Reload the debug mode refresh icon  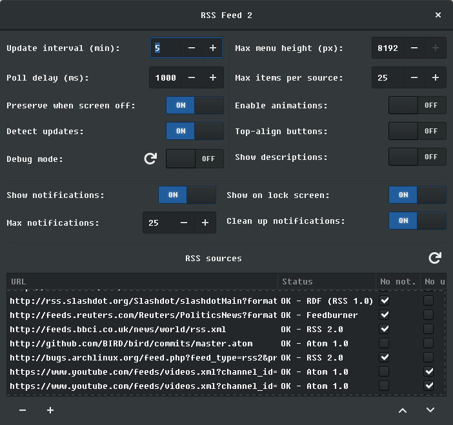click(150, 159)
